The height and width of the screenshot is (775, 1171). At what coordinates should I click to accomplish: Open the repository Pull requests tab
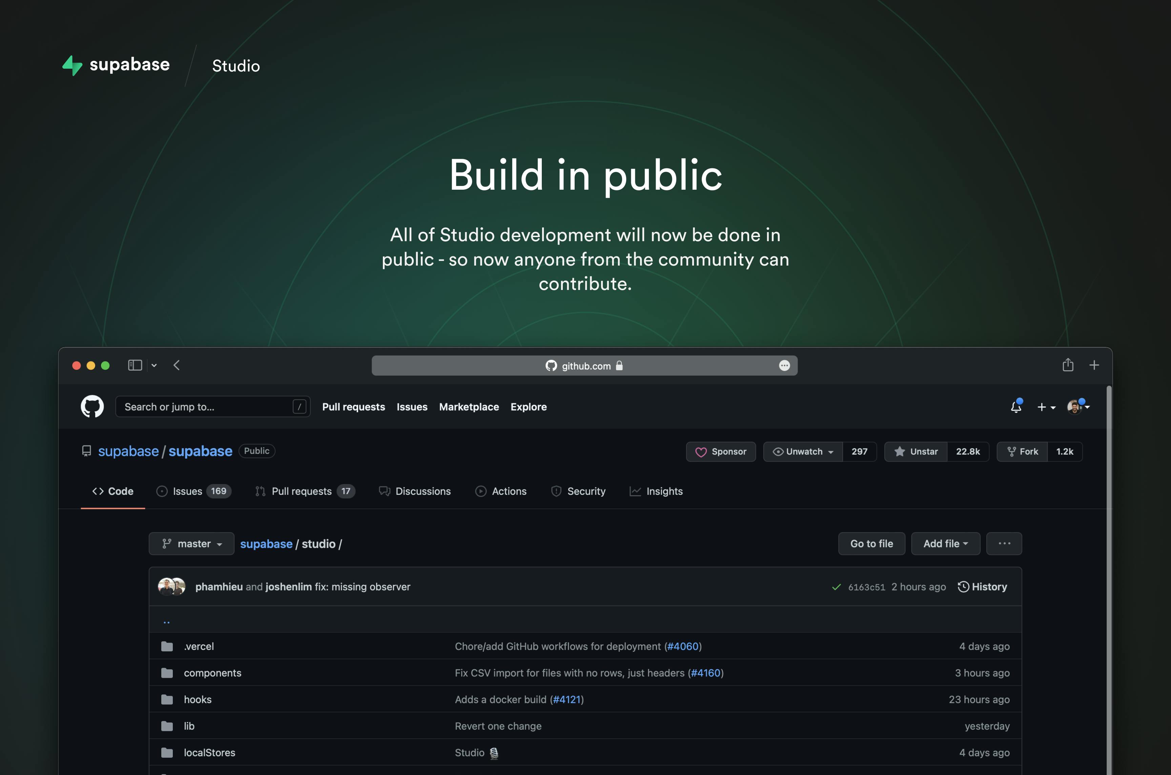(305, 491)
